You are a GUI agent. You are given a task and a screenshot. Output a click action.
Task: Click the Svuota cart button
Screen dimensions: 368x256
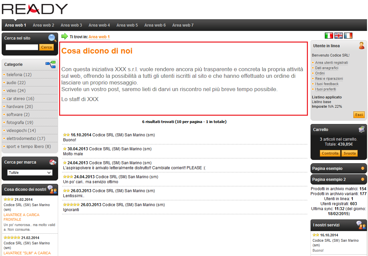(350, 153)
